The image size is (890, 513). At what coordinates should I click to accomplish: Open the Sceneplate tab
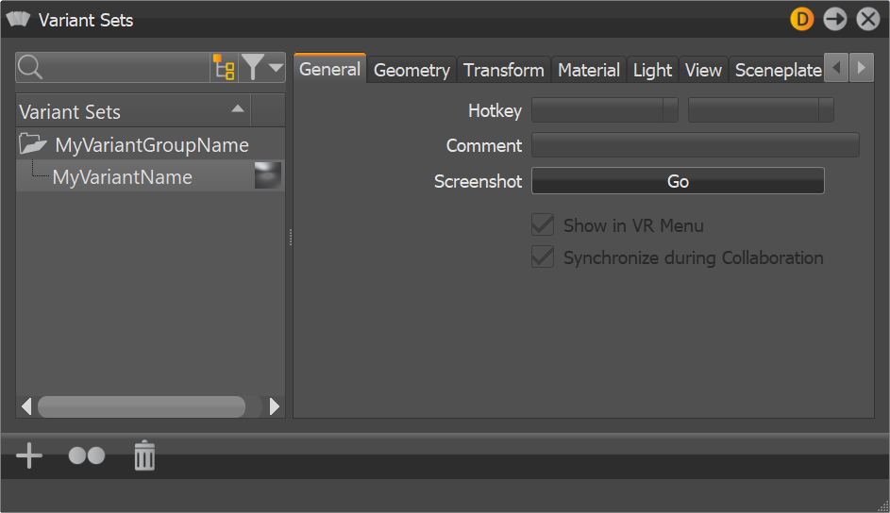tap(777, 70)
